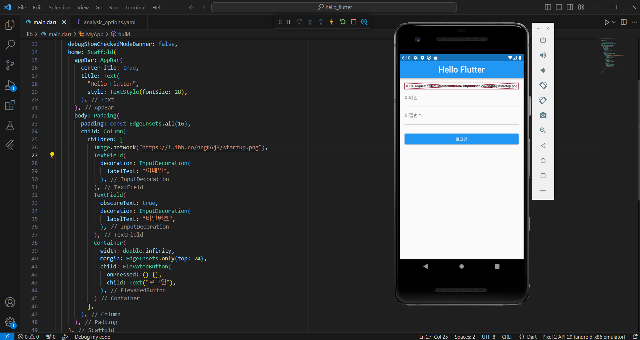Viewport: 640px width, 340px height.
Task: Switch to the analysis_options.yaml tab
Action: pos(109,22)
